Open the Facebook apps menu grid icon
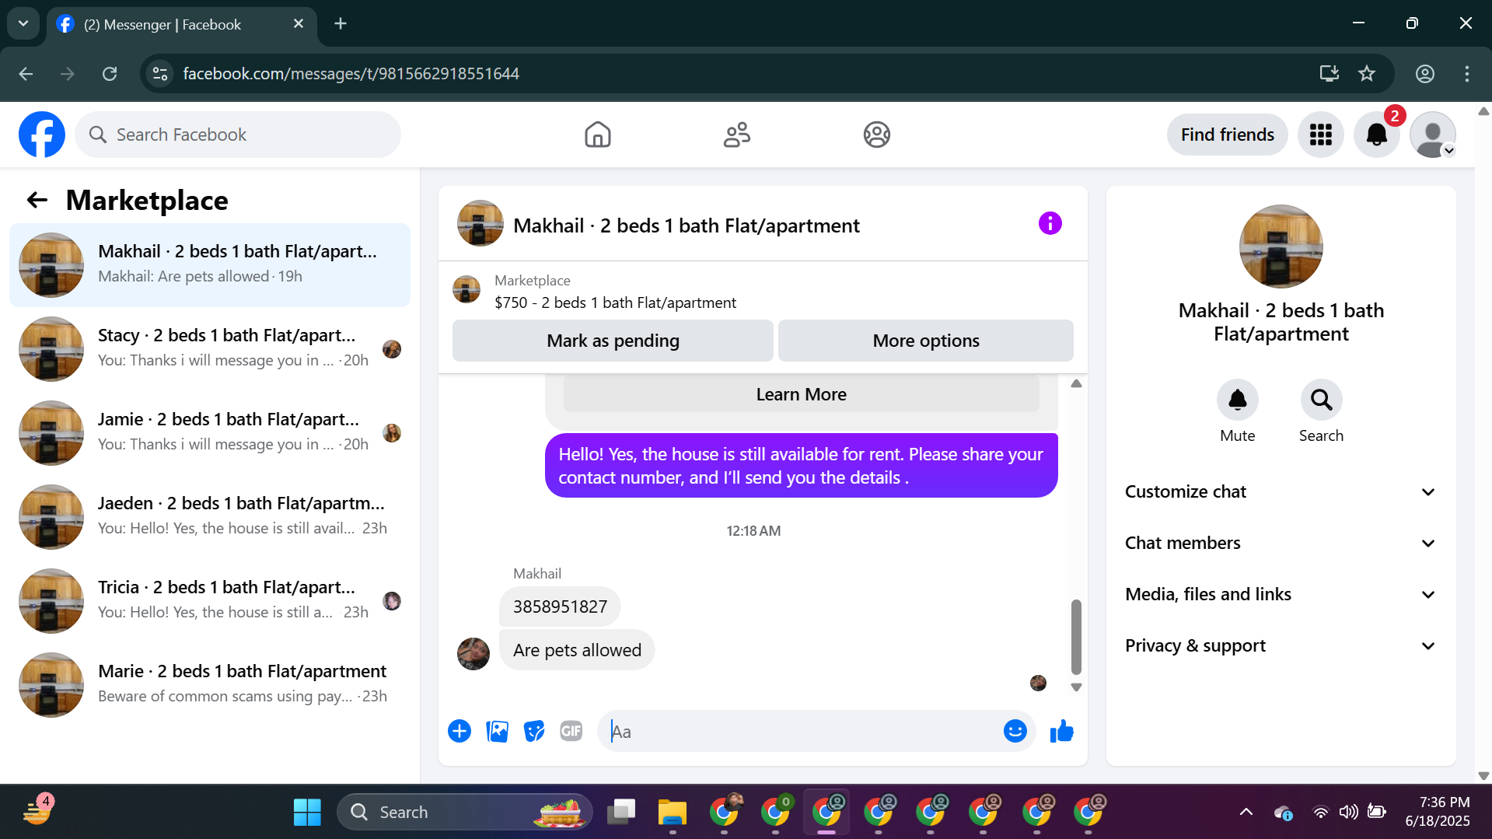Image resolution: width=1492 pixels, height=839 pixels. 1320,135
